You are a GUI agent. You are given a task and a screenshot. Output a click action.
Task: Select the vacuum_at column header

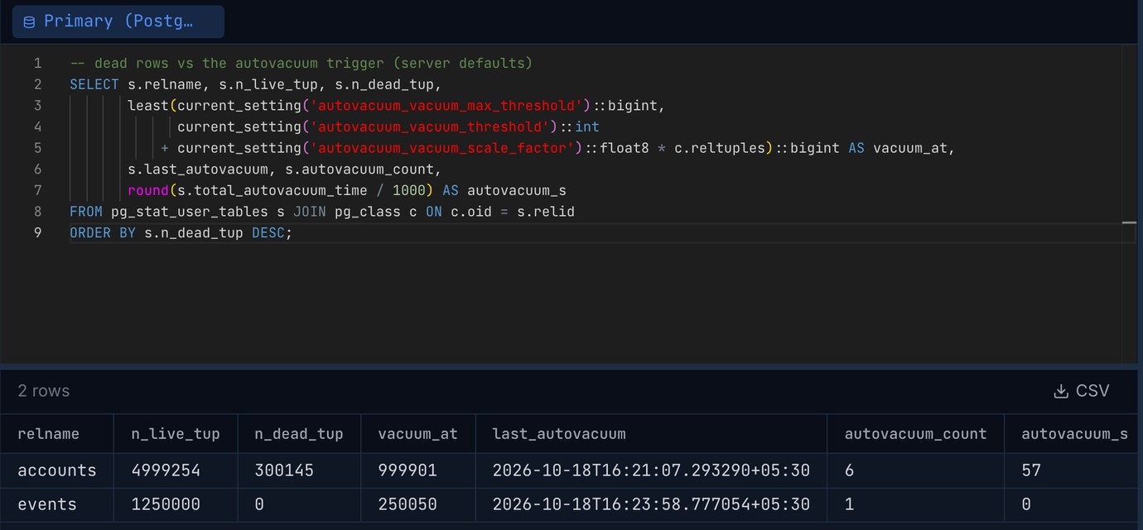point(417,434)
